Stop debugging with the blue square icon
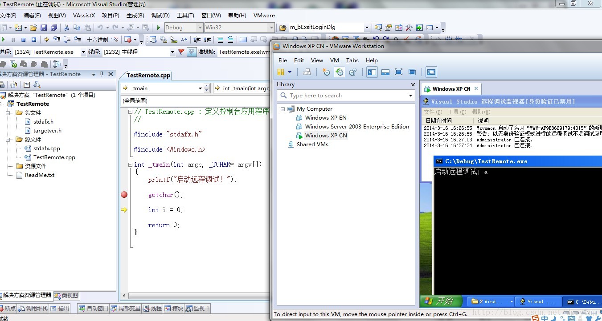This screenshot has width=602, height=321. [23, 40]
